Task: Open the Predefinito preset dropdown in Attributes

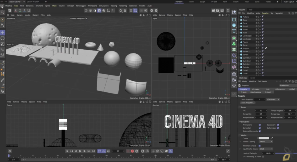Action: (287, 85)
